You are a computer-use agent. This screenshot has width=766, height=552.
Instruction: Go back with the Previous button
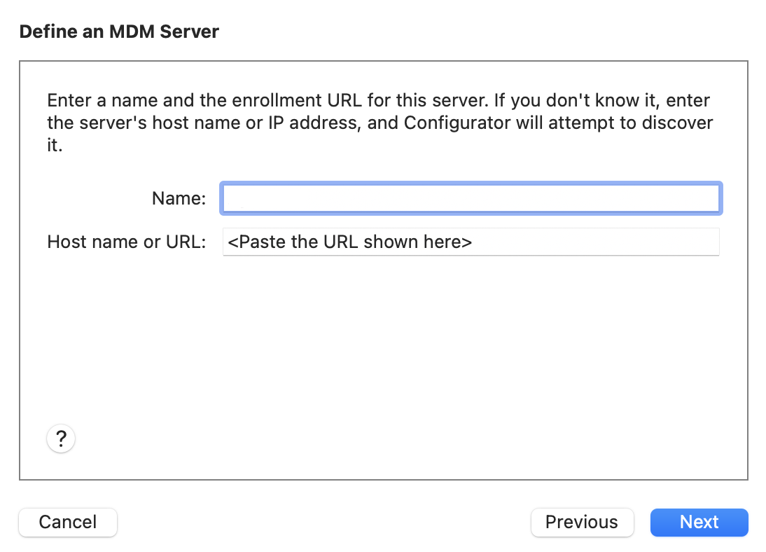[582, 523]
